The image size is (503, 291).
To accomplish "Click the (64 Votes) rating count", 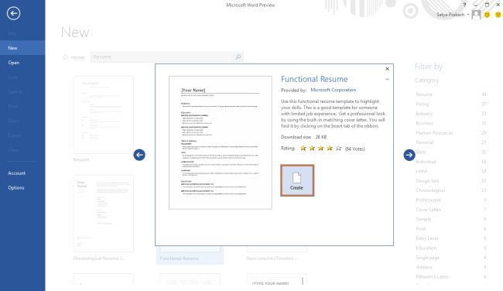I will pyautogui.click(x=354, y=149).
